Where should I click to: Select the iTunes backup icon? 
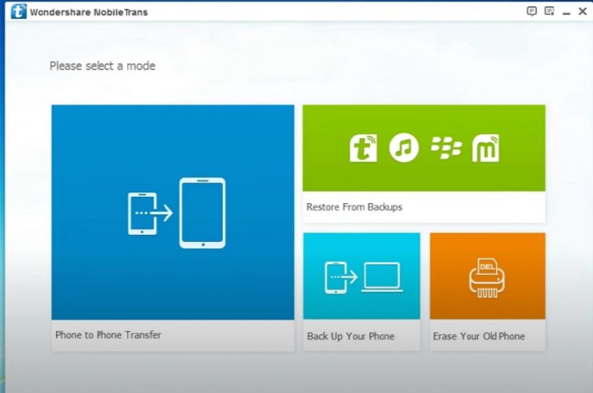coord(403,148)
